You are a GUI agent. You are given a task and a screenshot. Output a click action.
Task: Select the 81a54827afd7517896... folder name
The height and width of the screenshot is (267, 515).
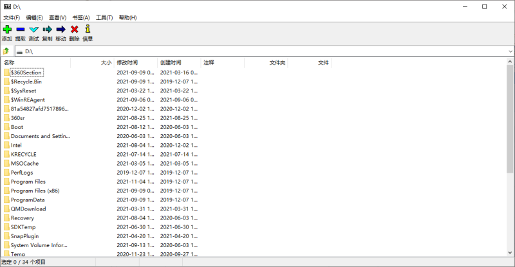point(39,108)
